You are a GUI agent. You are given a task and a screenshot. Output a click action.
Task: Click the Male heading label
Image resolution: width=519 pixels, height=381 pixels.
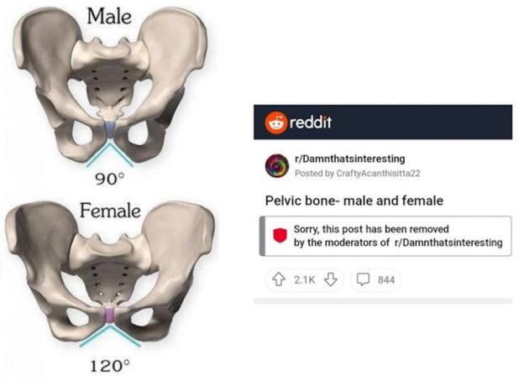(x=109, y=16)
